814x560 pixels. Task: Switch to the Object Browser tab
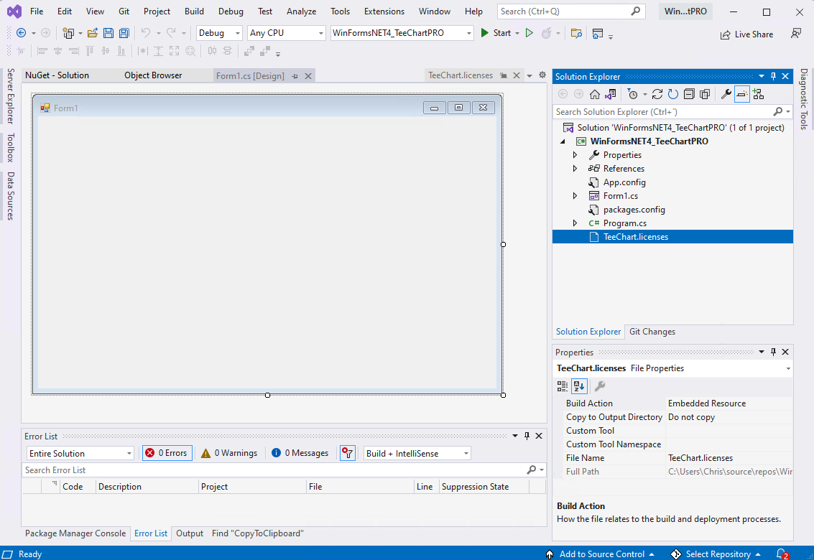tap(153, 75)
